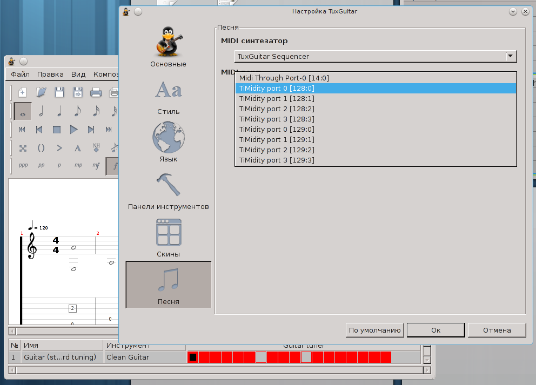The width and height of the screenshot is (536, 385).
Task: Open the Панели инструментов settings section
Action: [168, 191]
